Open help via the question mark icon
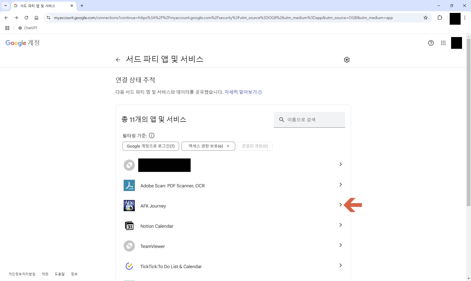The width and height of the screenshot is (471, 281). pyautogui.click(x=431, y=43)
